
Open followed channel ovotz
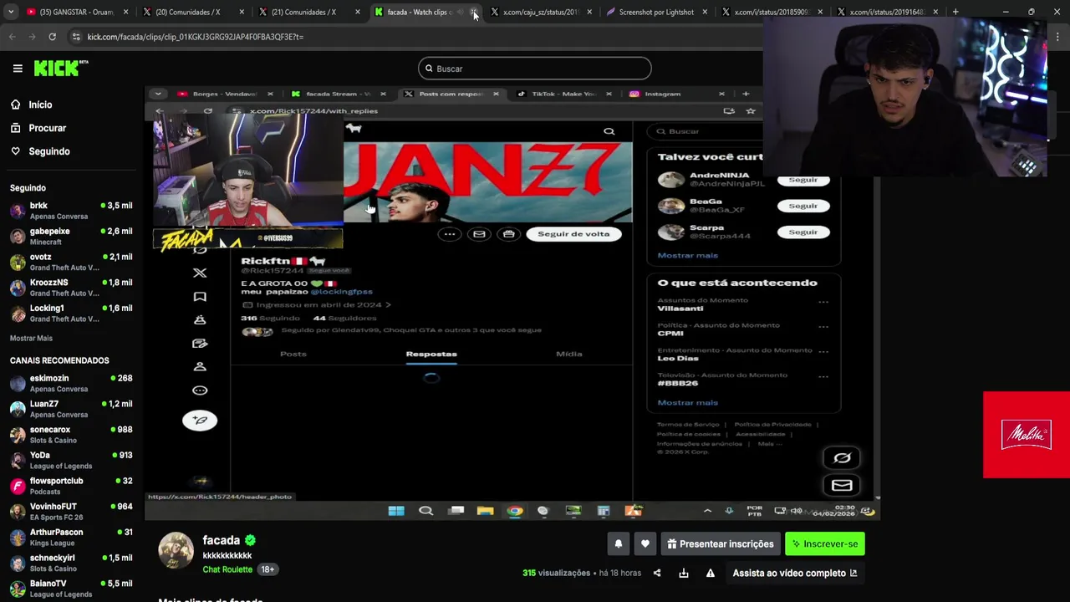pyautogui.click(x=71, y=262)
